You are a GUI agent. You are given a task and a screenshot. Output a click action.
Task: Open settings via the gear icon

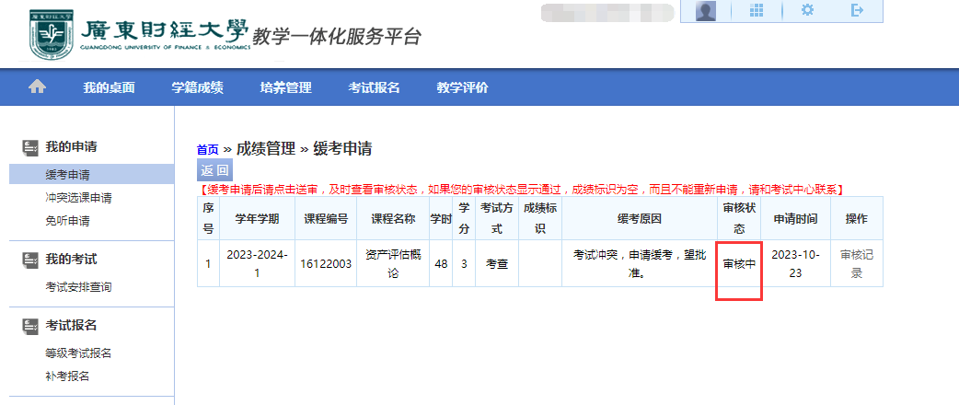pos(807,11)
